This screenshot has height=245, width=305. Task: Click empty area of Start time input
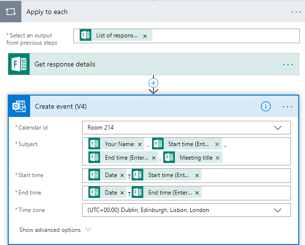[x=245, y=176]
